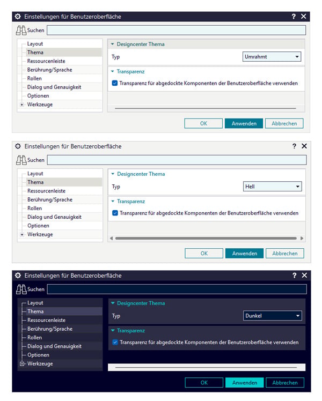The width and height of the screenshot is (322, 401).
Task: Collapse Transparenz section in Umrahmt dialog
Action: [113, 71]
